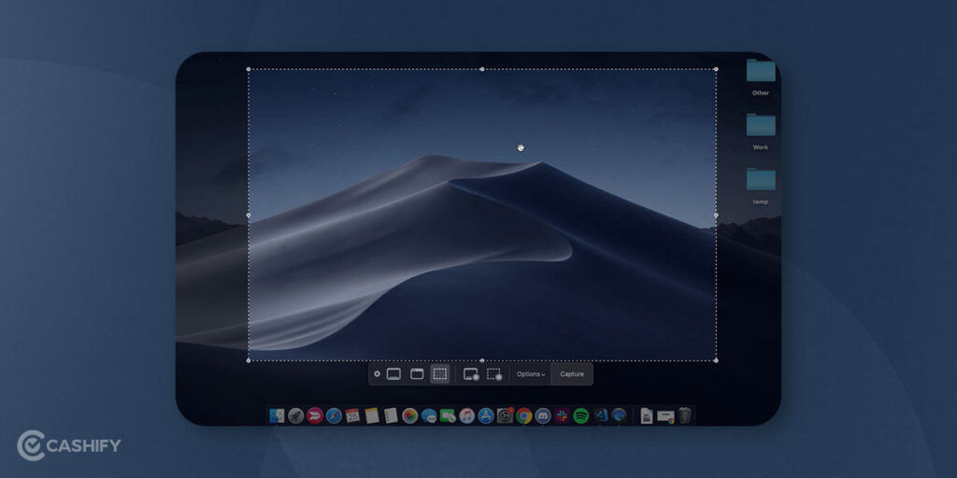Launch Google Chrome from the Dock
957x478 pixels.
click(x=523, y=415)
